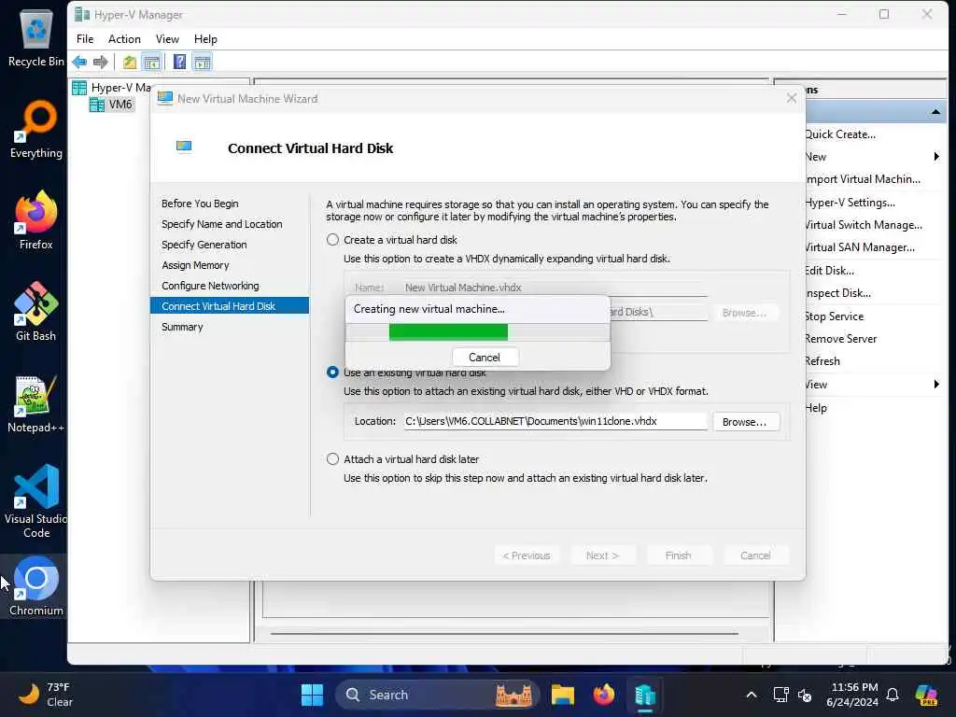Open Virtual Switch Manager action
The height and width of the screenshot is (717, 956).
pos(864,225)
